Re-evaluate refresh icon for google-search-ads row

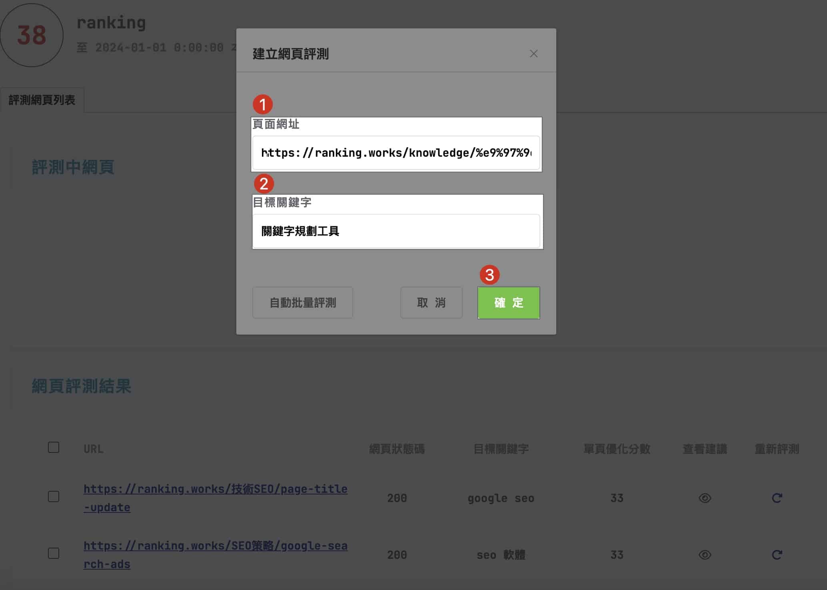(777, 555)
